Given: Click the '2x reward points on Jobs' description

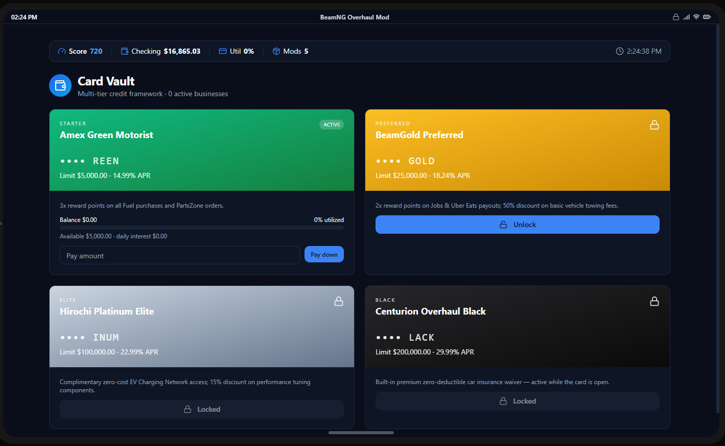Looking at the screenshot, I should tap(497, 206).
